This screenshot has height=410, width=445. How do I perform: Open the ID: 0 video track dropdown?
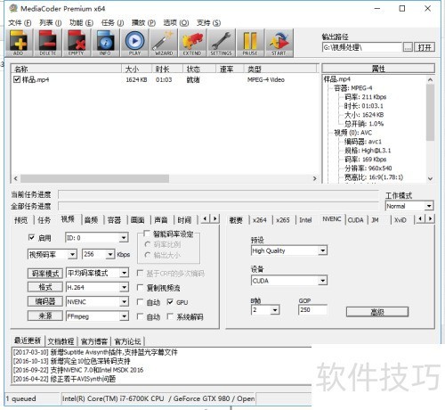pos(97,238)
